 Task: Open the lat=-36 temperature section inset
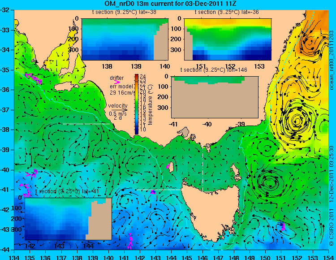pos(228,39)
